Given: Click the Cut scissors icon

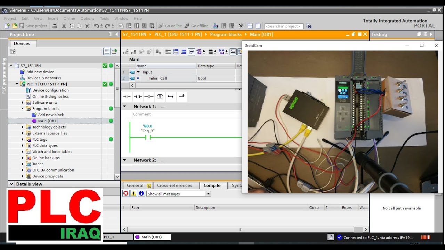Looking at the screenshot, I should [64, 26].
